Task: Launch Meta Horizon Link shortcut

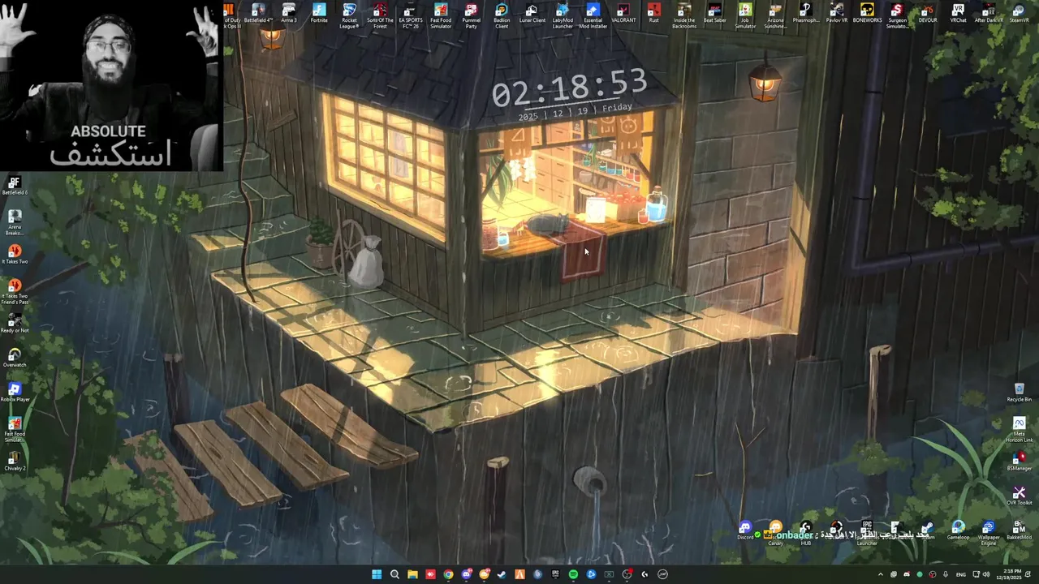Action: [x=1020, y=430]
